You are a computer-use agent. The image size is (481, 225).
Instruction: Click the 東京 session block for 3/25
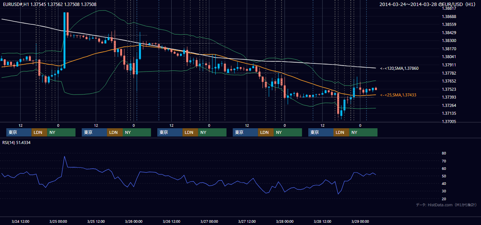pyautogui.click(x=94, y=132)
